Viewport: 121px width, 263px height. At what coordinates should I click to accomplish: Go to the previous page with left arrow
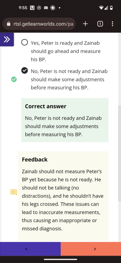click(x=30, y=249)
